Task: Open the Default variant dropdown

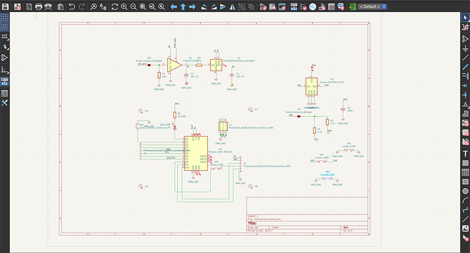Action: tap(372, 7)
